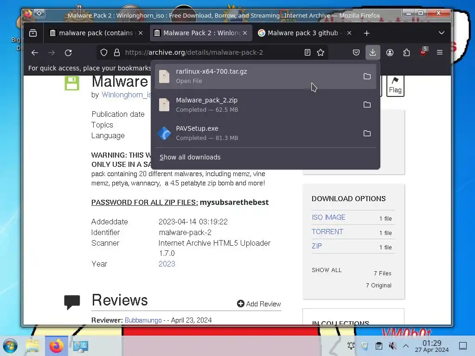Click the forward navigation arrow
This screenshot has height=356, width=475.
[x=51, y=53]
